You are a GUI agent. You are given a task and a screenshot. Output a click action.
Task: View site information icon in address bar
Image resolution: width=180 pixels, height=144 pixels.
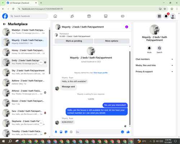click(x=19, y=9)
